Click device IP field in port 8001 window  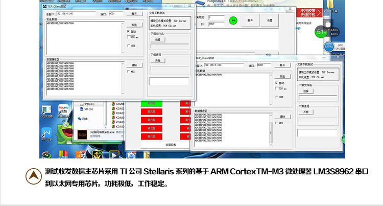(x=76, y=14)
